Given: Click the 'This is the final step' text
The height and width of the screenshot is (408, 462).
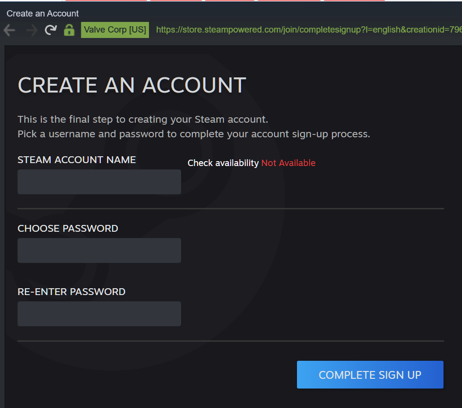Looking at the screenshot, I should pyautogui.click(x=143, y=119).
